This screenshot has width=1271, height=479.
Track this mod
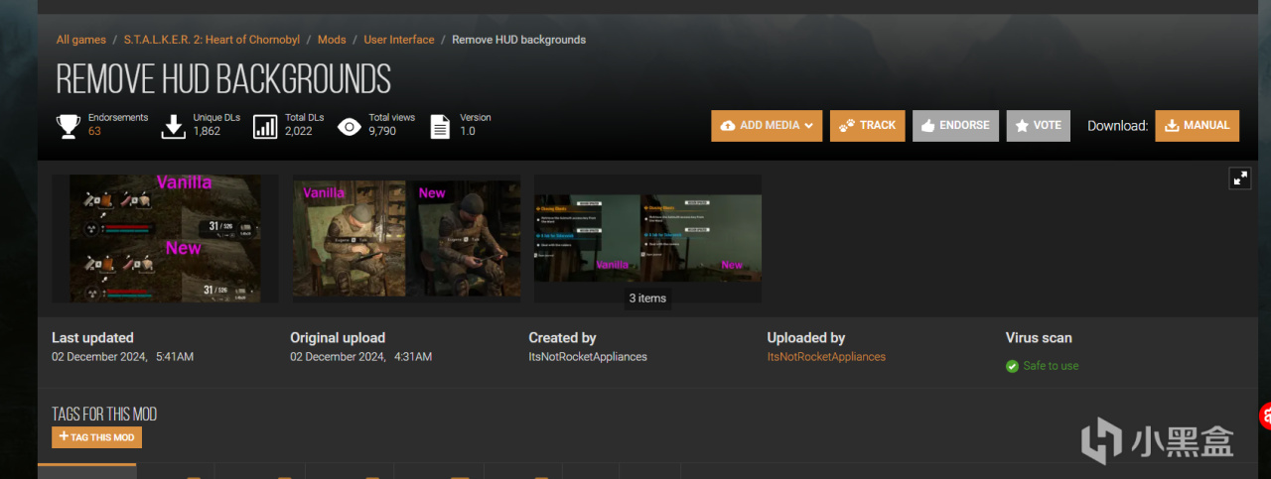867,126
